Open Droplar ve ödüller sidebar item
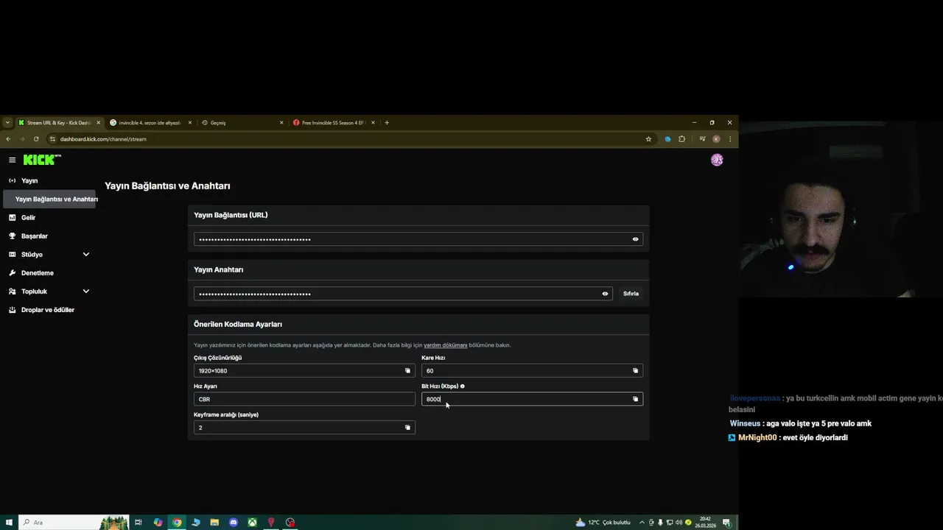 point(47,310)
